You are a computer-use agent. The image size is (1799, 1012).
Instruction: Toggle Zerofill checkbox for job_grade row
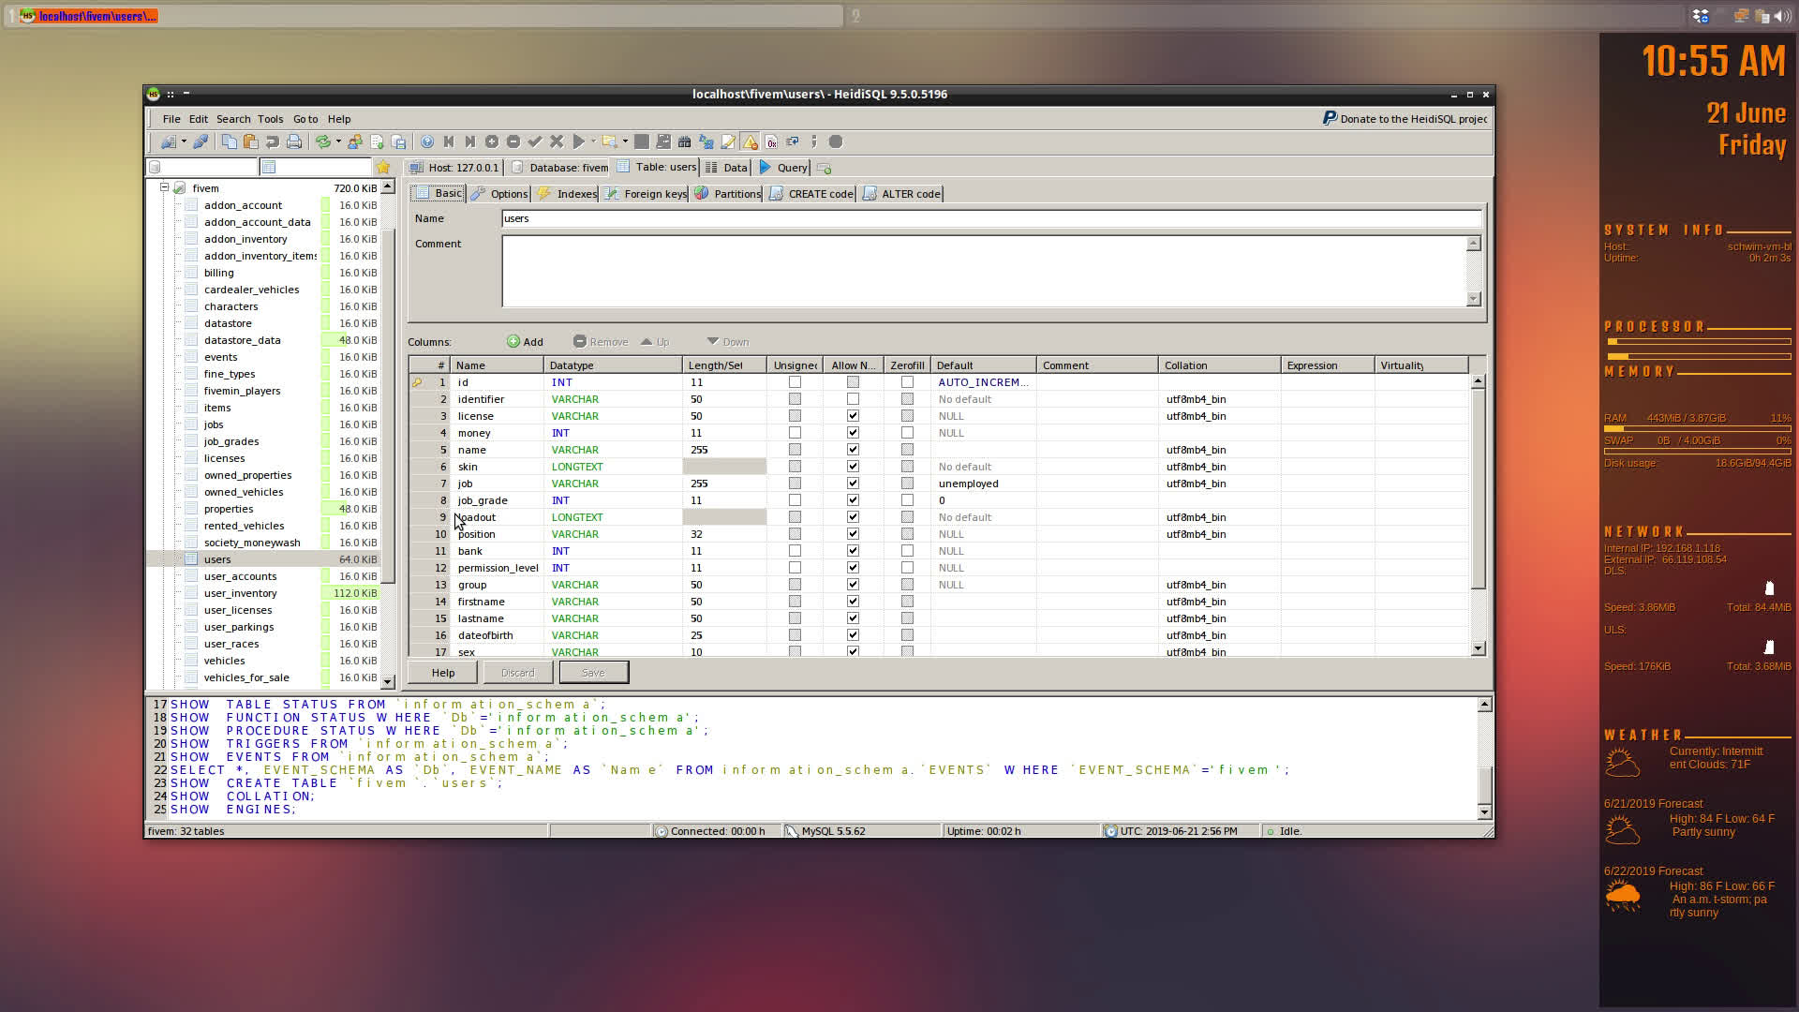(x=907, y=500)
